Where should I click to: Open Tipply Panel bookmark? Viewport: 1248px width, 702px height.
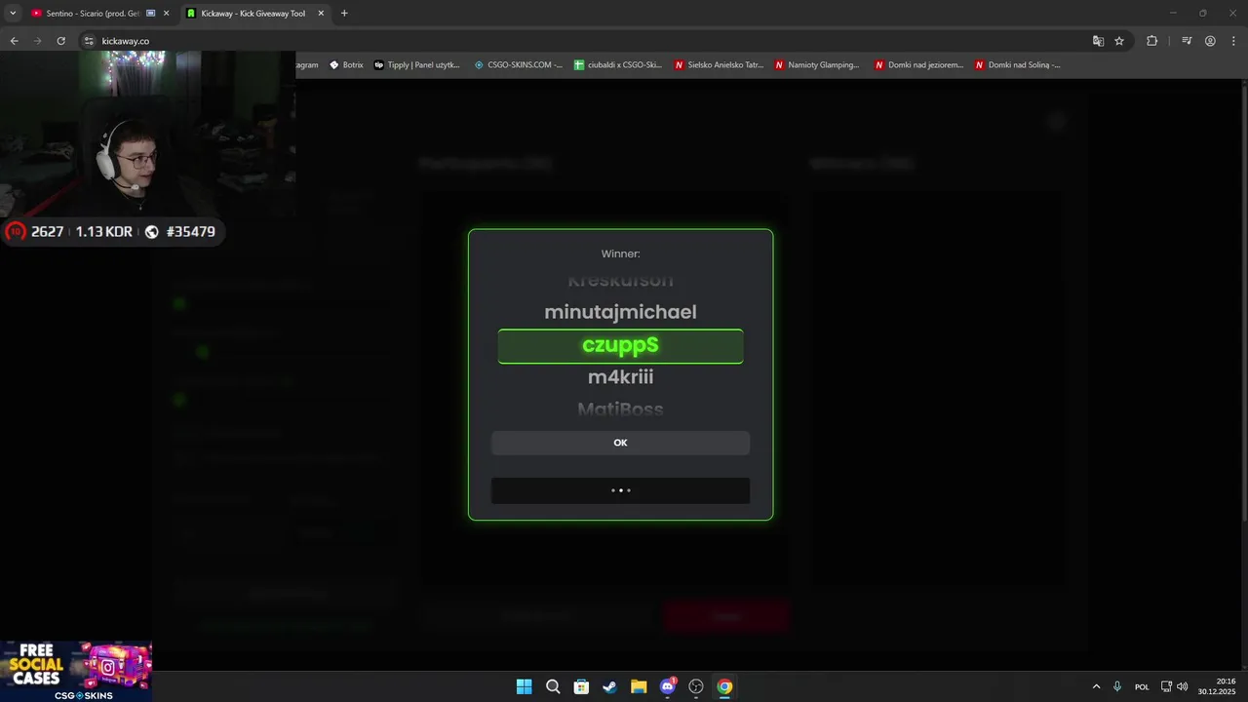point(417,65)
